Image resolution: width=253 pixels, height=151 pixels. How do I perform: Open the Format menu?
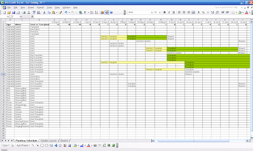(40, 7)
